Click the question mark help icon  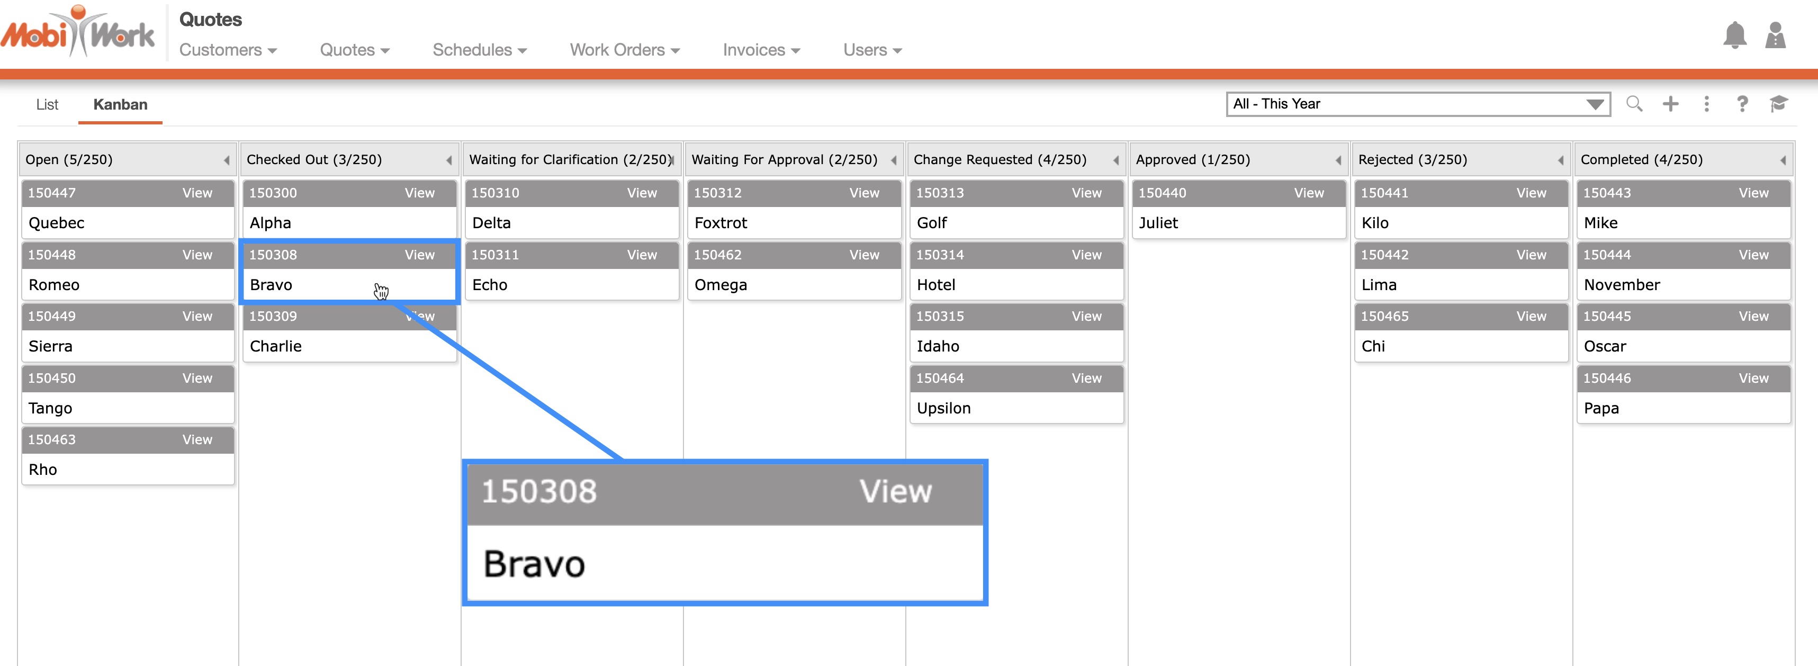click(1742, 104)
